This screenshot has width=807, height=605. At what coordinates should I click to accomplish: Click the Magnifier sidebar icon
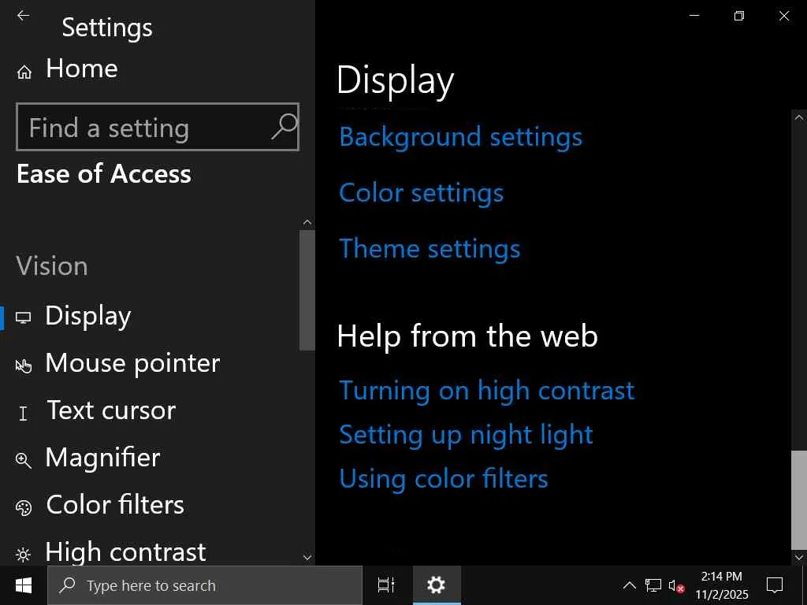click(24, 460)
